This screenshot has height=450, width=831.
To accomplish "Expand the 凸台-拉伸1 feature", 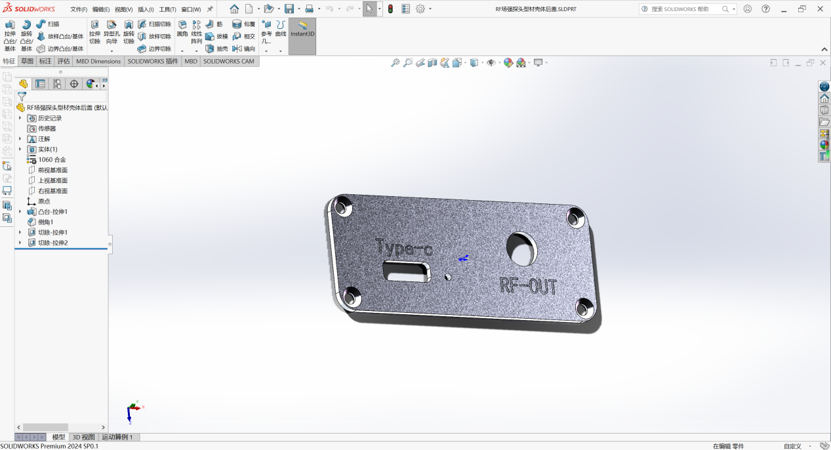I will [x=20, y=212].
